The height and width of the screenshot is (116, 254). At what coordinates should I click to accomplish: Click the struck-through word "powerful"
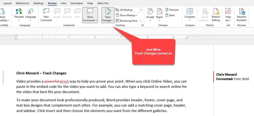tap(52, 81)
